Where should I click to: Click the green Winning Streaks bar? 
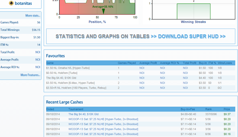(193, 11)
